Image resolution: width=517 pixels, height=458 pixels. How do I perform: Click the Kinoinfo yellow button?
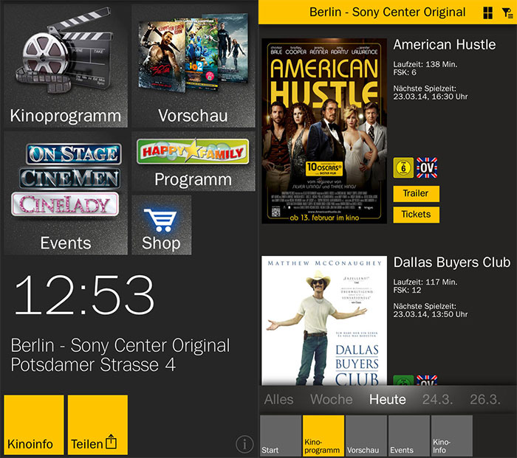tap(34, 425)
